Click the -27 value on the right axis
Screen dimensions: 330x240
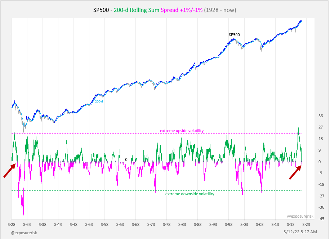tap(321, 196)
